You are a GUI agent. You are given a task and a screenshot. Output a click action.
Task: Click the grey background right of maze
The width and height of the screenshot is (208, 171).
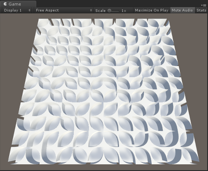pos(199,80)
